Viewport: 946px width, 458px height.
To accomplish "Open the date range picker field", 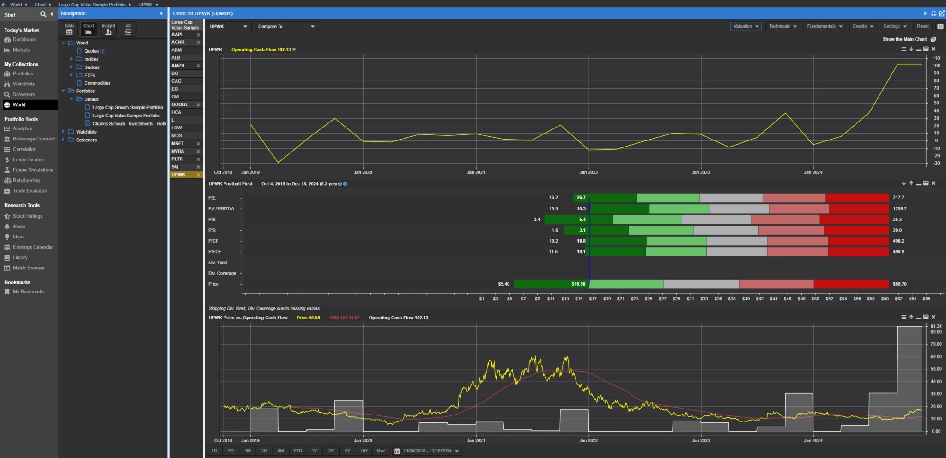I will tap(427, 451).
